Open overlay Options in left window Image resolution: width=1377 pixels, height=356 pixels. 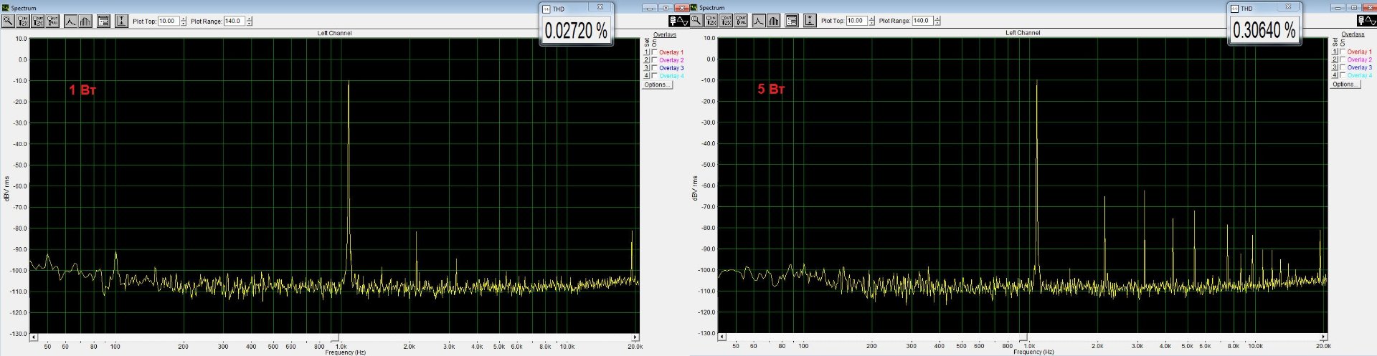656,85
